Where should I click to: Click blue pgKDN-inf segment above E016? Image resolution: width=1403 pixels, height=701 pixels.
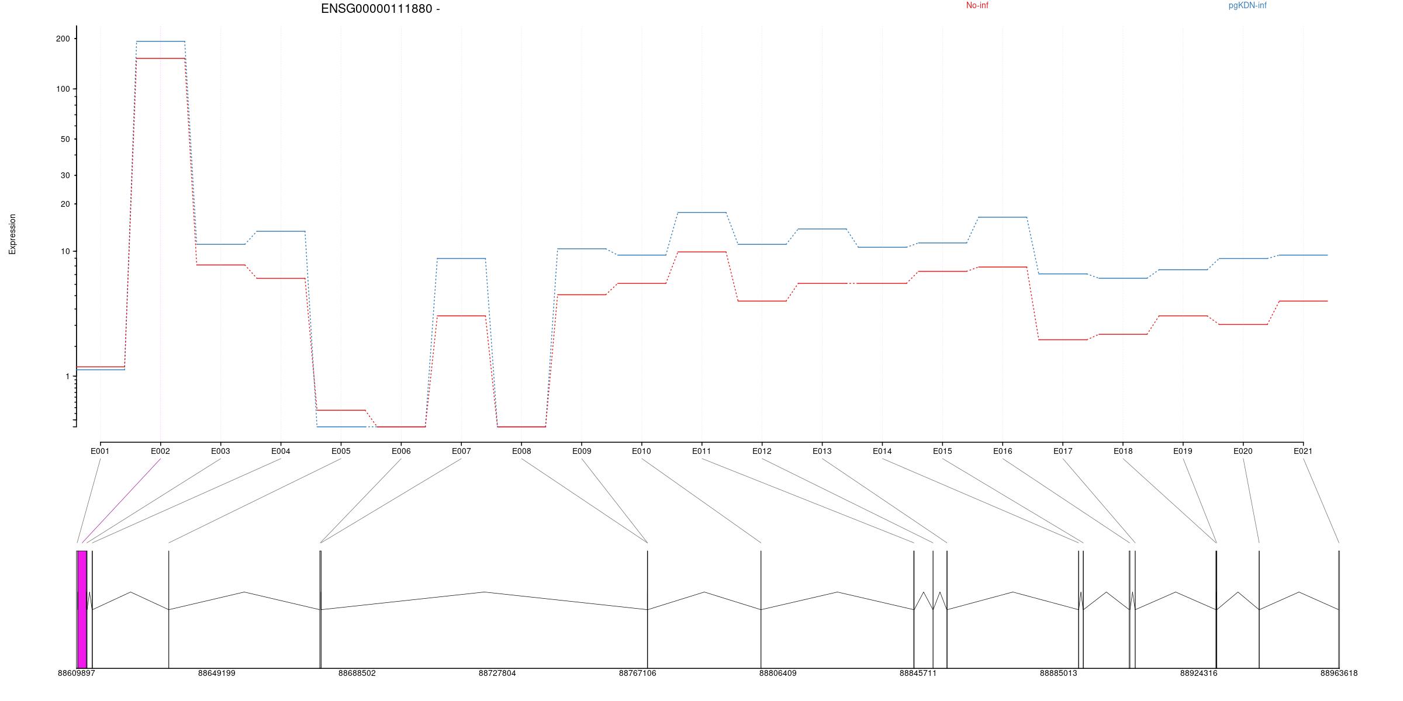click(x=1003, y=217)
